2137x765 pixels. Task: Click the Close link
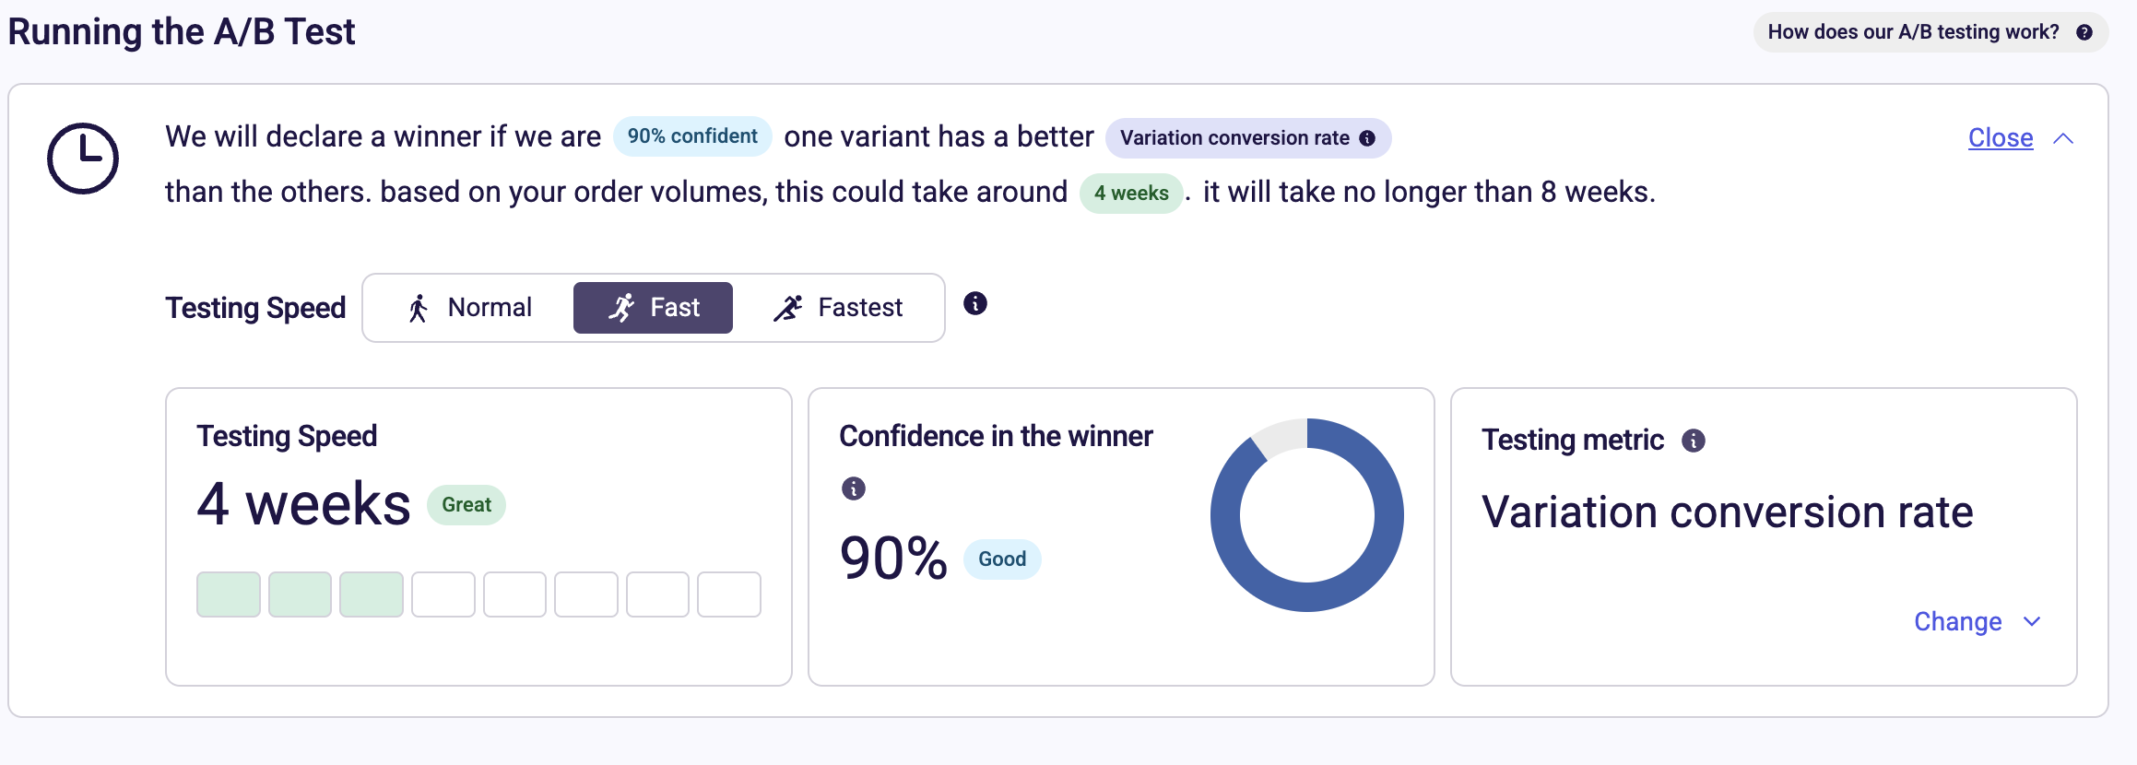point(2001,138)
